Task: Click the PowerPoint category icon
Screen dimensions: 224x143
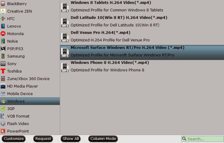Action: pos(3,131)
